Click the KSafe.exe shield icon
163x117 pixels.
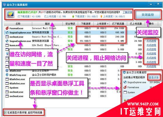pos(7,71)
